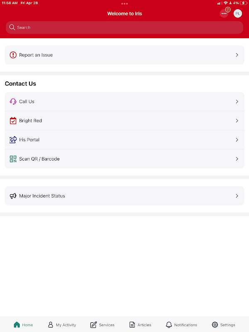Tap the pink headset Call Us icon

tap(13, 101)
